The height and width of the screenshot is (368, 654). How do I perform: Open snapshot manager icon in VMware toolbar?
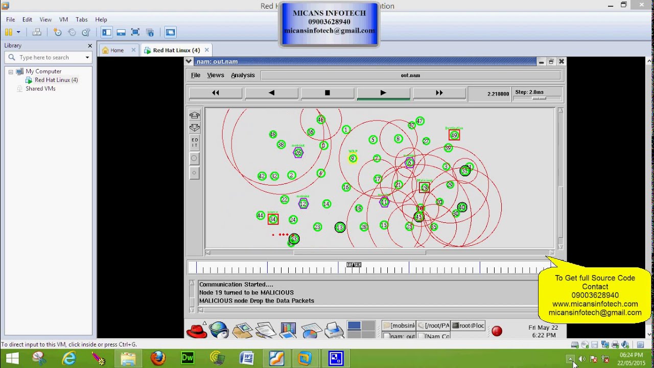point(85,32)
